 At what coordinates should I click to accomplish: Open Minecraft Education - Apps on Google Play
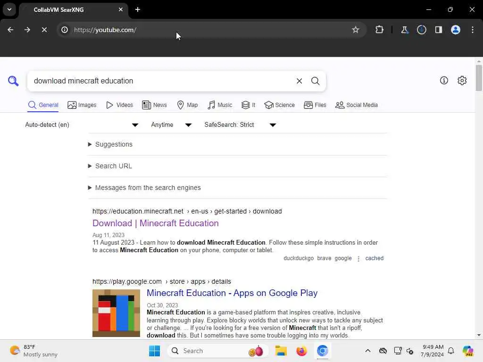pyautogui.click(x=232, y=293)
